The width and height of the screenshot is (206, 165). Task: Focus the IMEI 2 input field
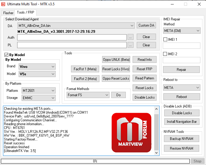[181, 60]
